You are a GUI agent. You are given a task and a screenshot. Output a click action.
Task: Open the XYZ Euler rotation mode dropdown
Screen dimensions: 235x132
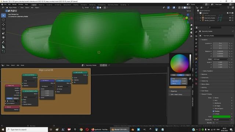coord(220,59)
